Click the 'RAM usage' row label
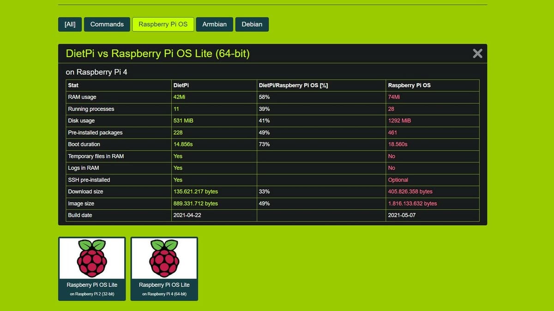Screen dimensions: 554x311 point(82,97)
